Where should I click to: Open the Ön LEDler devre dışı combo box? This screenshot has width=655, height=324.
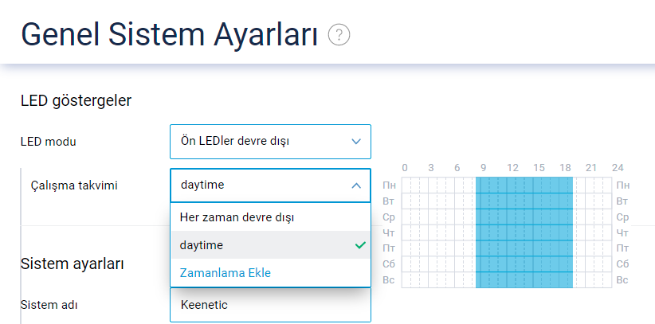pos(269,142)
